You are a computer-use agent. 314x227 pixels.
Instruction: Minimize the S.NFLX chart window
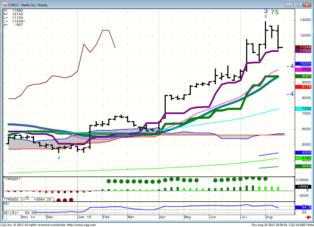(289, 5)
